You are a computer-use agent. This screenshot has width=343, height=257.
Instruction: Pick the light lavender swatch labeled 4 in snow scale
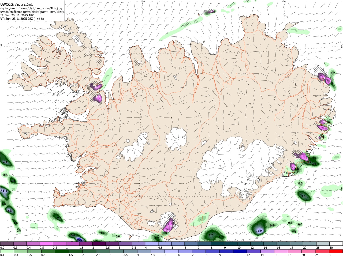tap(151, 244)
